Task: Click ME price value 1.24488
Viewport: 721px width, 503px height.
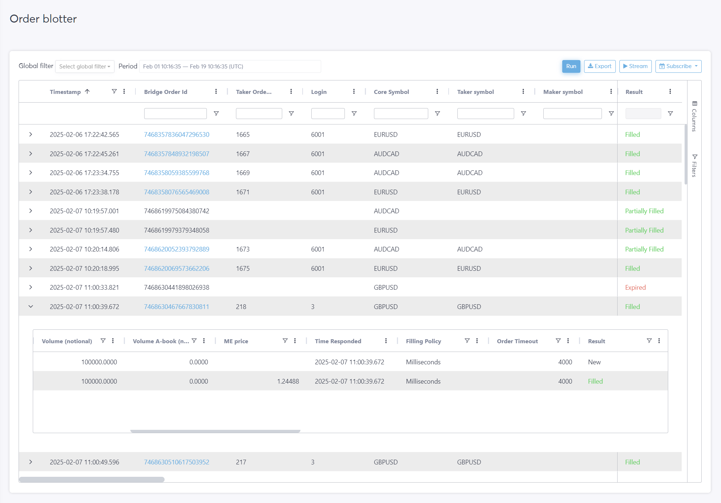Action: click(288, 381)
